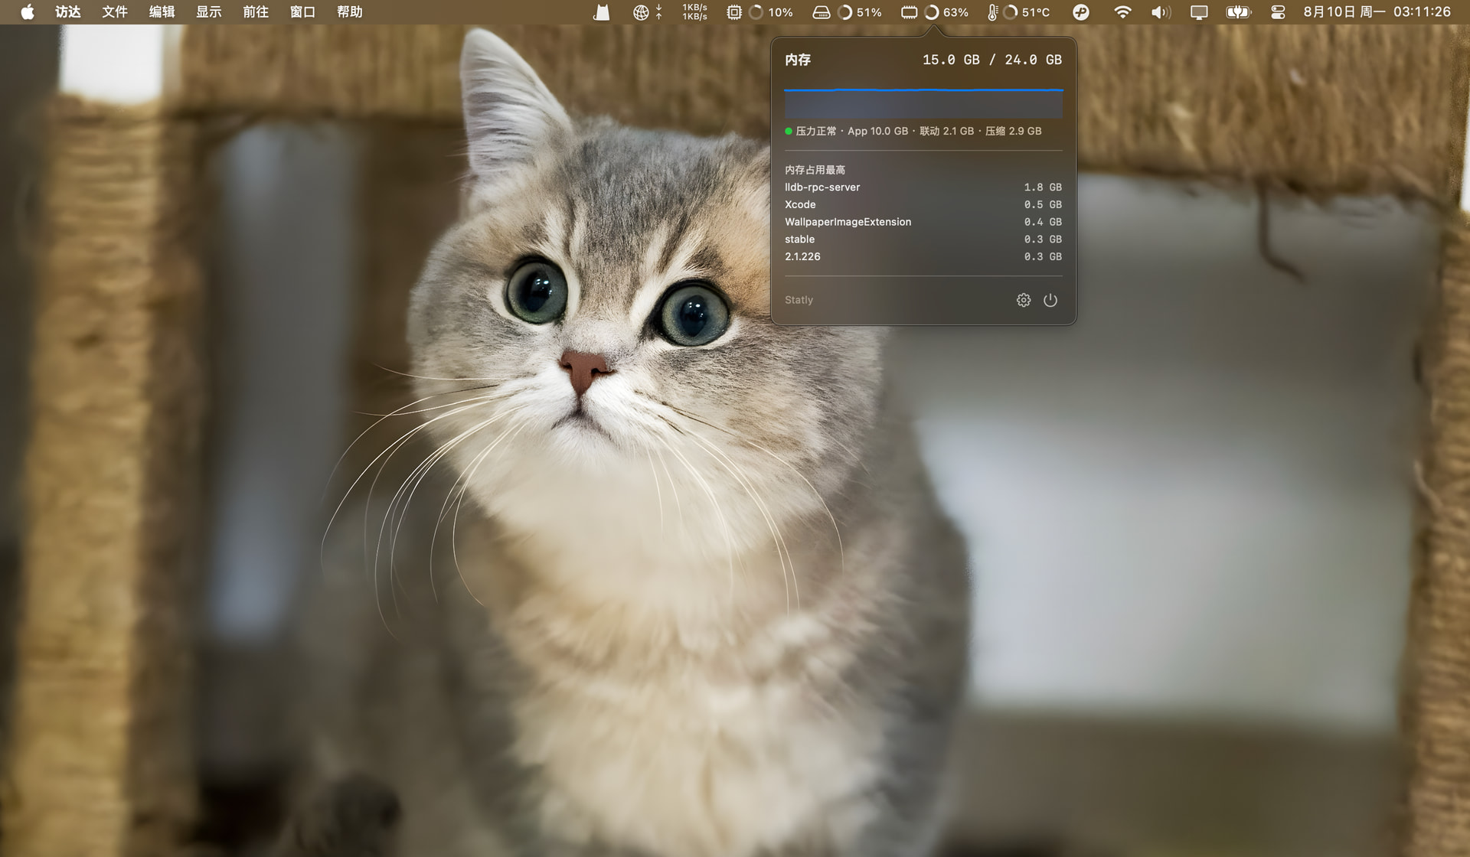The width and height of the screenshot is (1470, 857).
Task: Click the globe network icon in menu bar
Action: click(x=641, y=12)
